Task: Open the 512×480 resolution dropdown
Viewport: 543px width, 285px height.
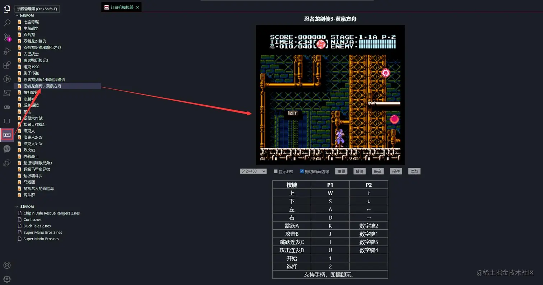Action: tap(253, 171)
